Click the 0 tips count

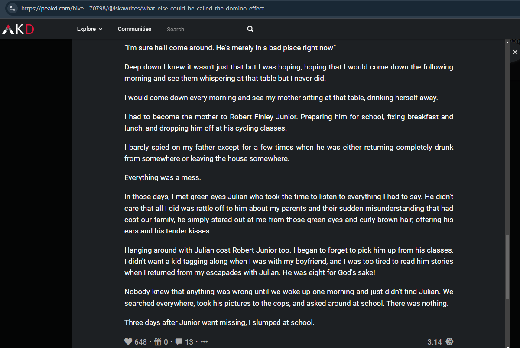click(x=166, y=342)
